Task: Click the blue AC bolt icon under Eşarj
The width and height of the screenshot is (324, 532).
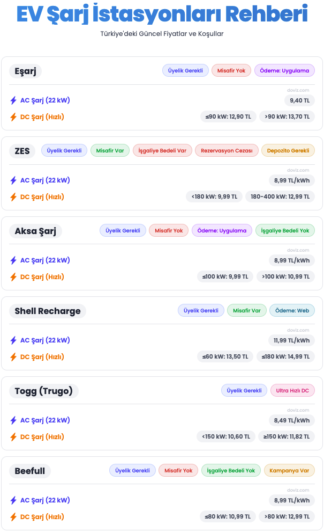Action: [13, 100]
